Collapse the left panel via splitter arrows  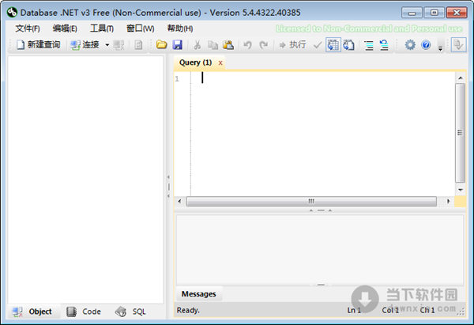pos(168,187)
